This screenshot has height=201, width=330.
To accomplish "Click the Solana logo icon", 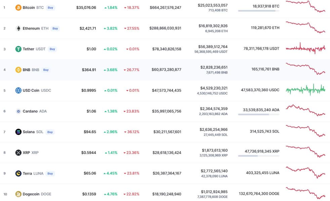I will pyautogui.click(x=18, y=132).
